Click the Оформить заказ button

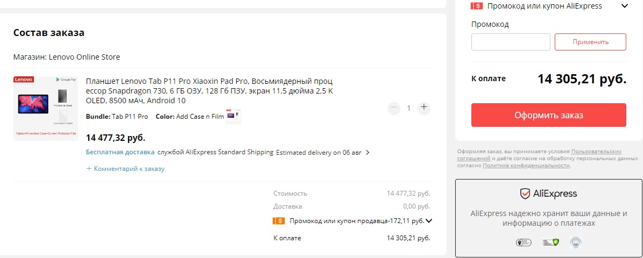[548, 115]
